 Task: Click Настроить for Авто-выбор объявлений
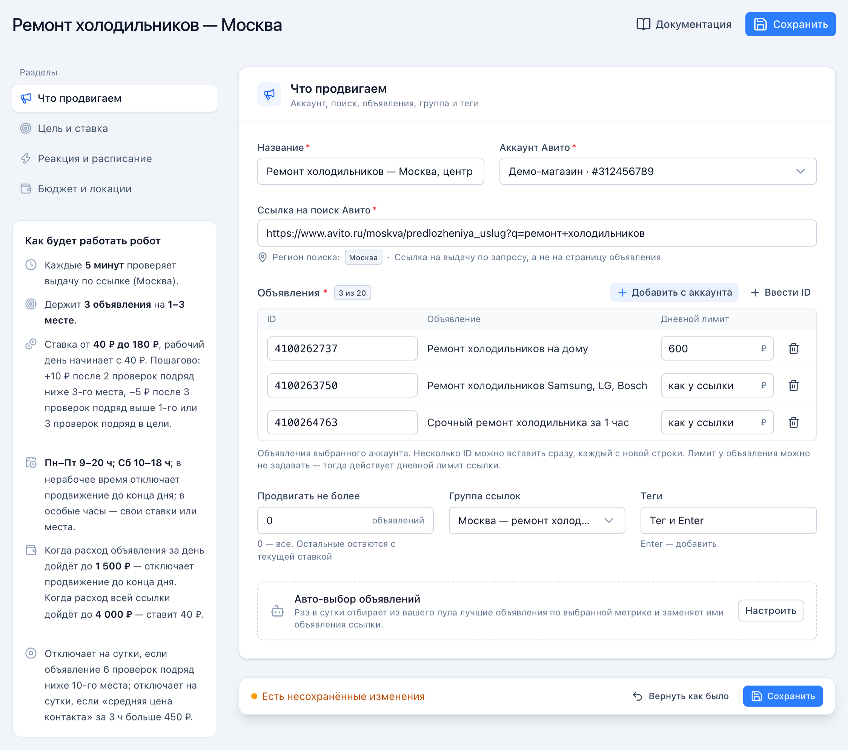770,610
